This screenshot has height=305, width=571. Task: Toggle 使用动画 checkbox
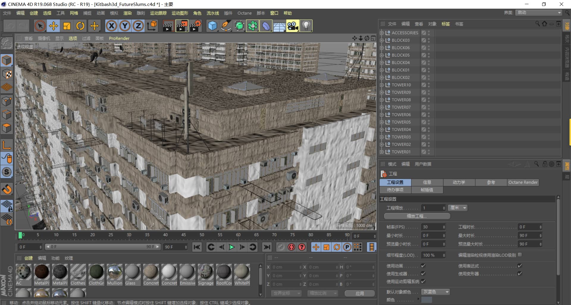click(x=423, y=266)
